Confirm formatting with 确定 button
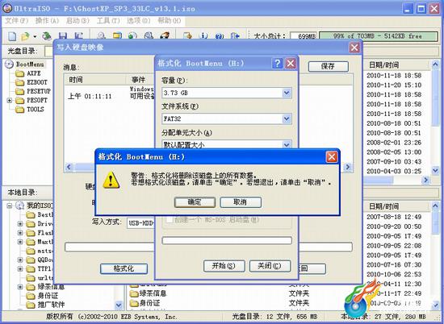 pos(195,202)
